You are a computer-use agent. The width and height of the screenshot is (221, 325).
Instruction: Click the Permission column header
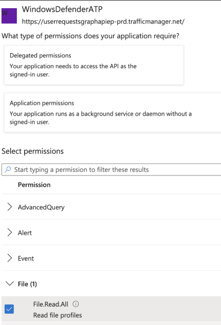34,185
